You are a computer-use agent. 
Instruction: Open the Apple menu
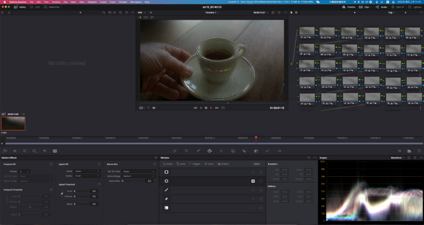(5, 2)
